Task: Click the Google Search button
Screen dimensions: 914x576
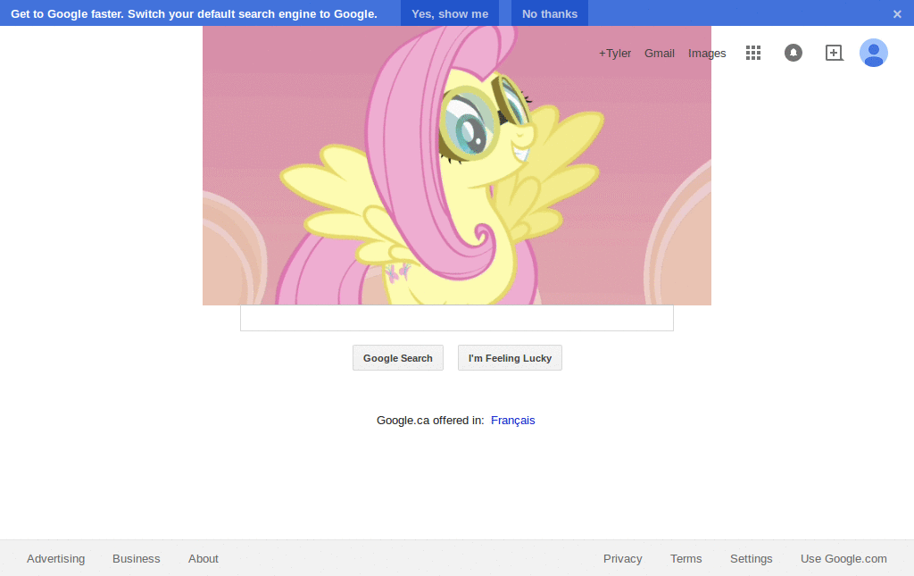Action: click(398, 358)
